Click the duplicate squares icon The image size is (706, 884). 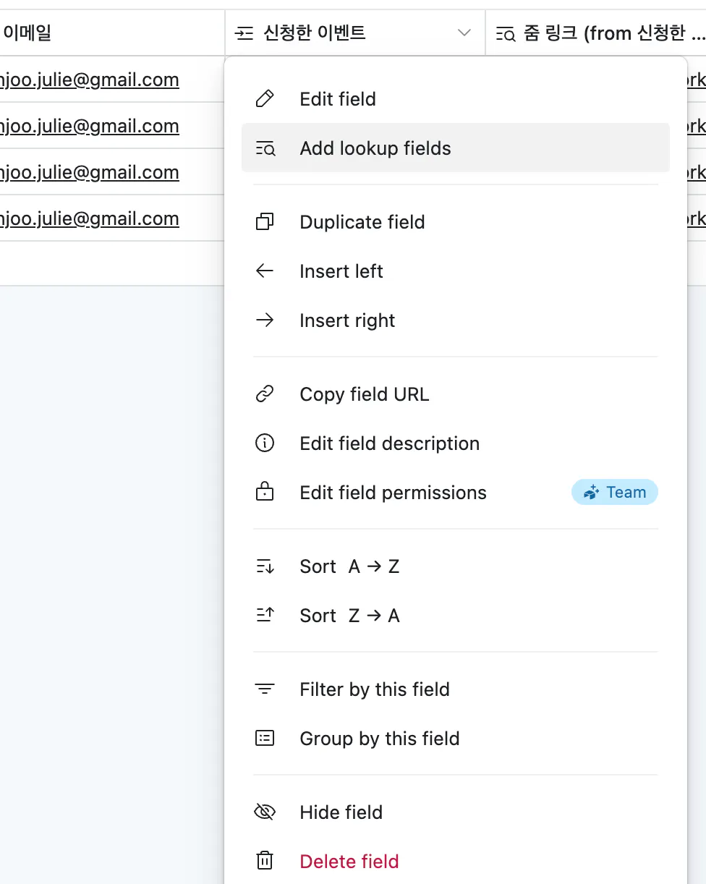265,222
